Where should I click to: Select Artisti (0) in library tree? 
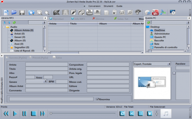(x=19, y=34)
